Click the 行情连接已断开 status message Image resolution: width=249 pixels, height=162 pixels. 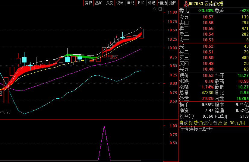click(x=196, y=129)
